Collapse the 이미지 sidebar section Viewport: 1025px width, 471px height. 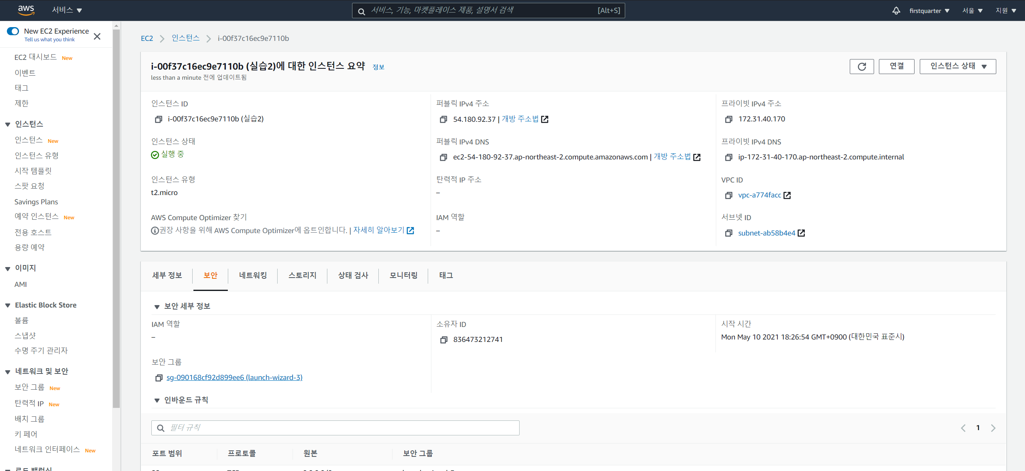(x=8, y=268)
